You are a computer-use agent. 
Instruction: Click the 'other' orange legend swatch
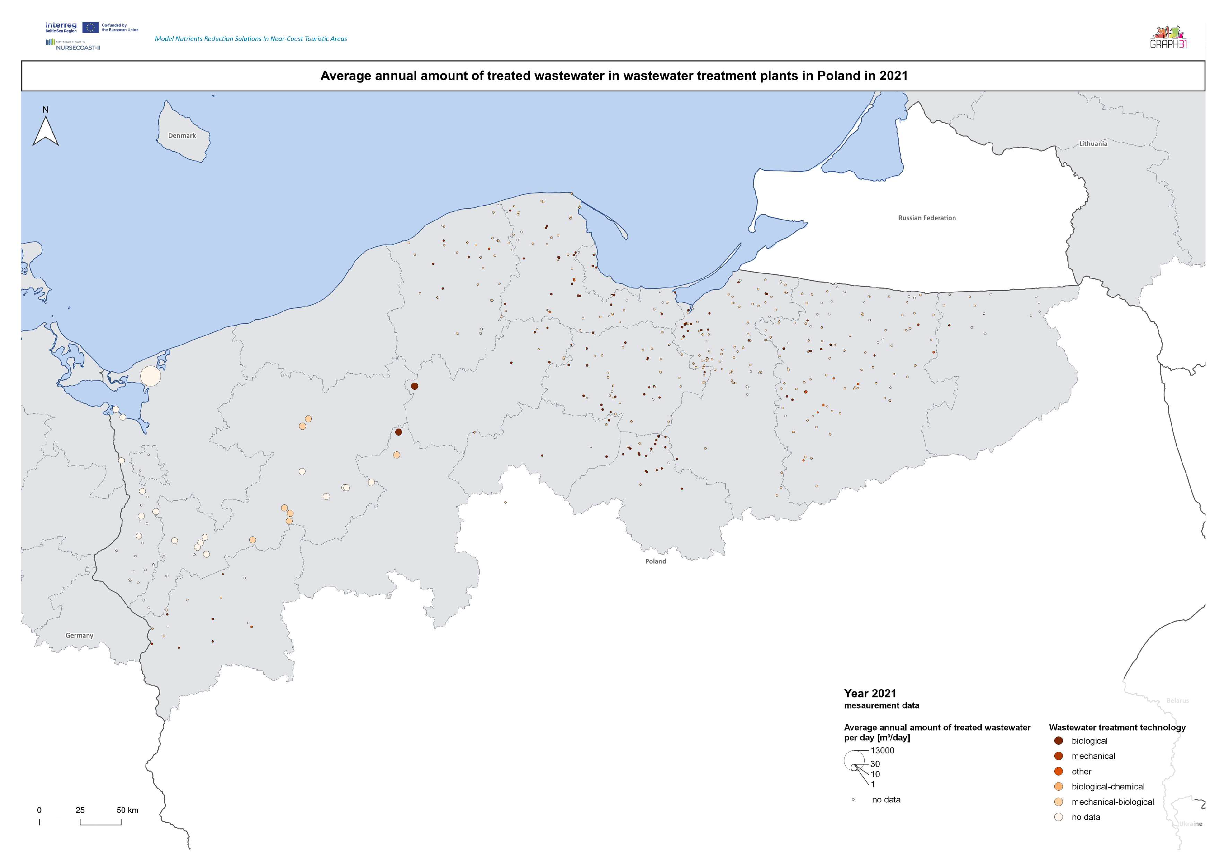[x=1058, y=772]
